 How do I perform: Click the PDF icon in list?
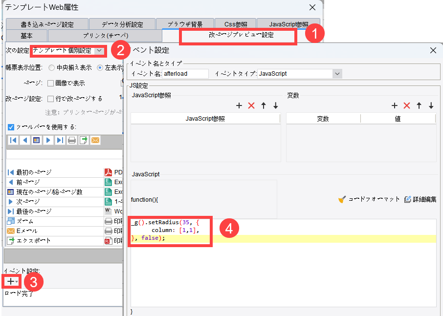click(108, 172)
